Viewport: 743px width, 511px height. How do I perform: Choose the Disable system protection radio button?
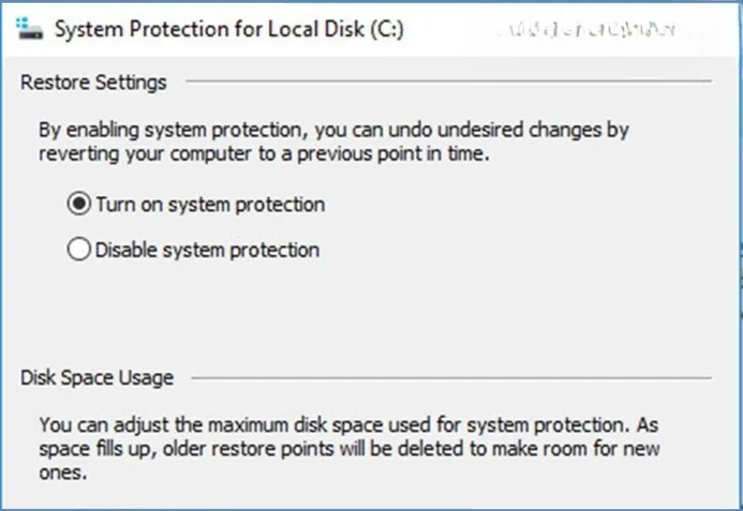tap(79, 249)
